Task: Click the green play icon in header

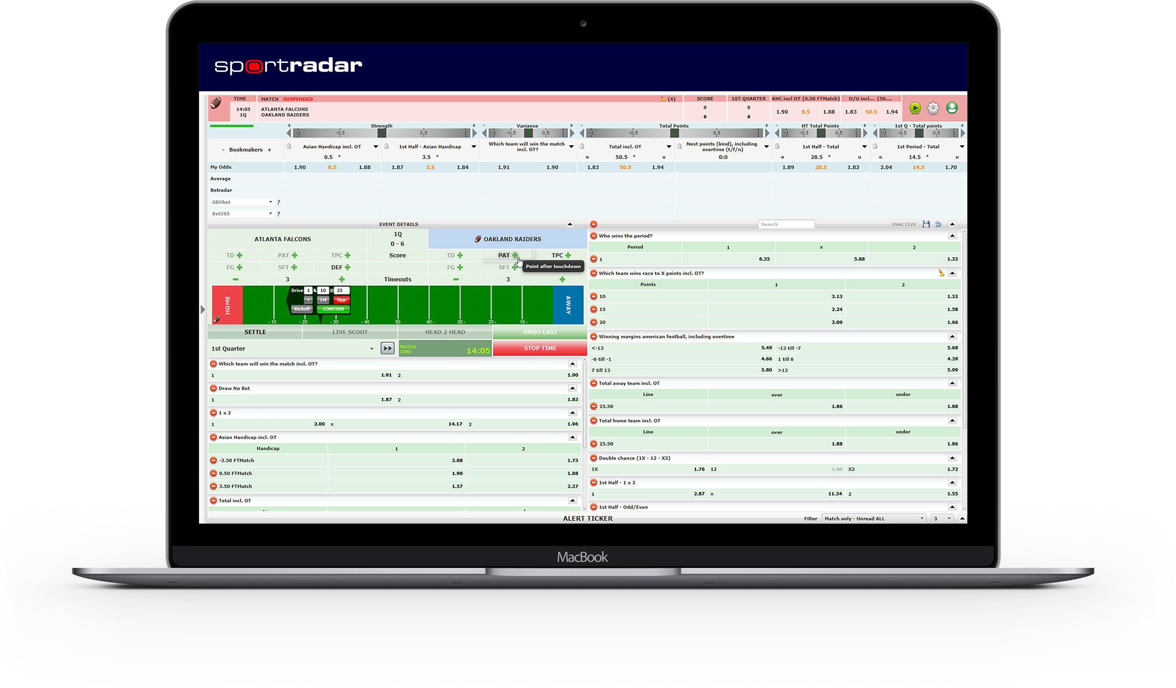Action: pos(915,108)
